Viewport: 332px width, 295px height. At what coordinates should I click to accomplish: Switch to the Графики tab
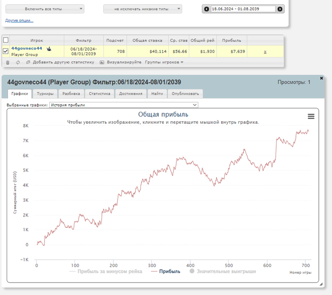click(20, 94)
